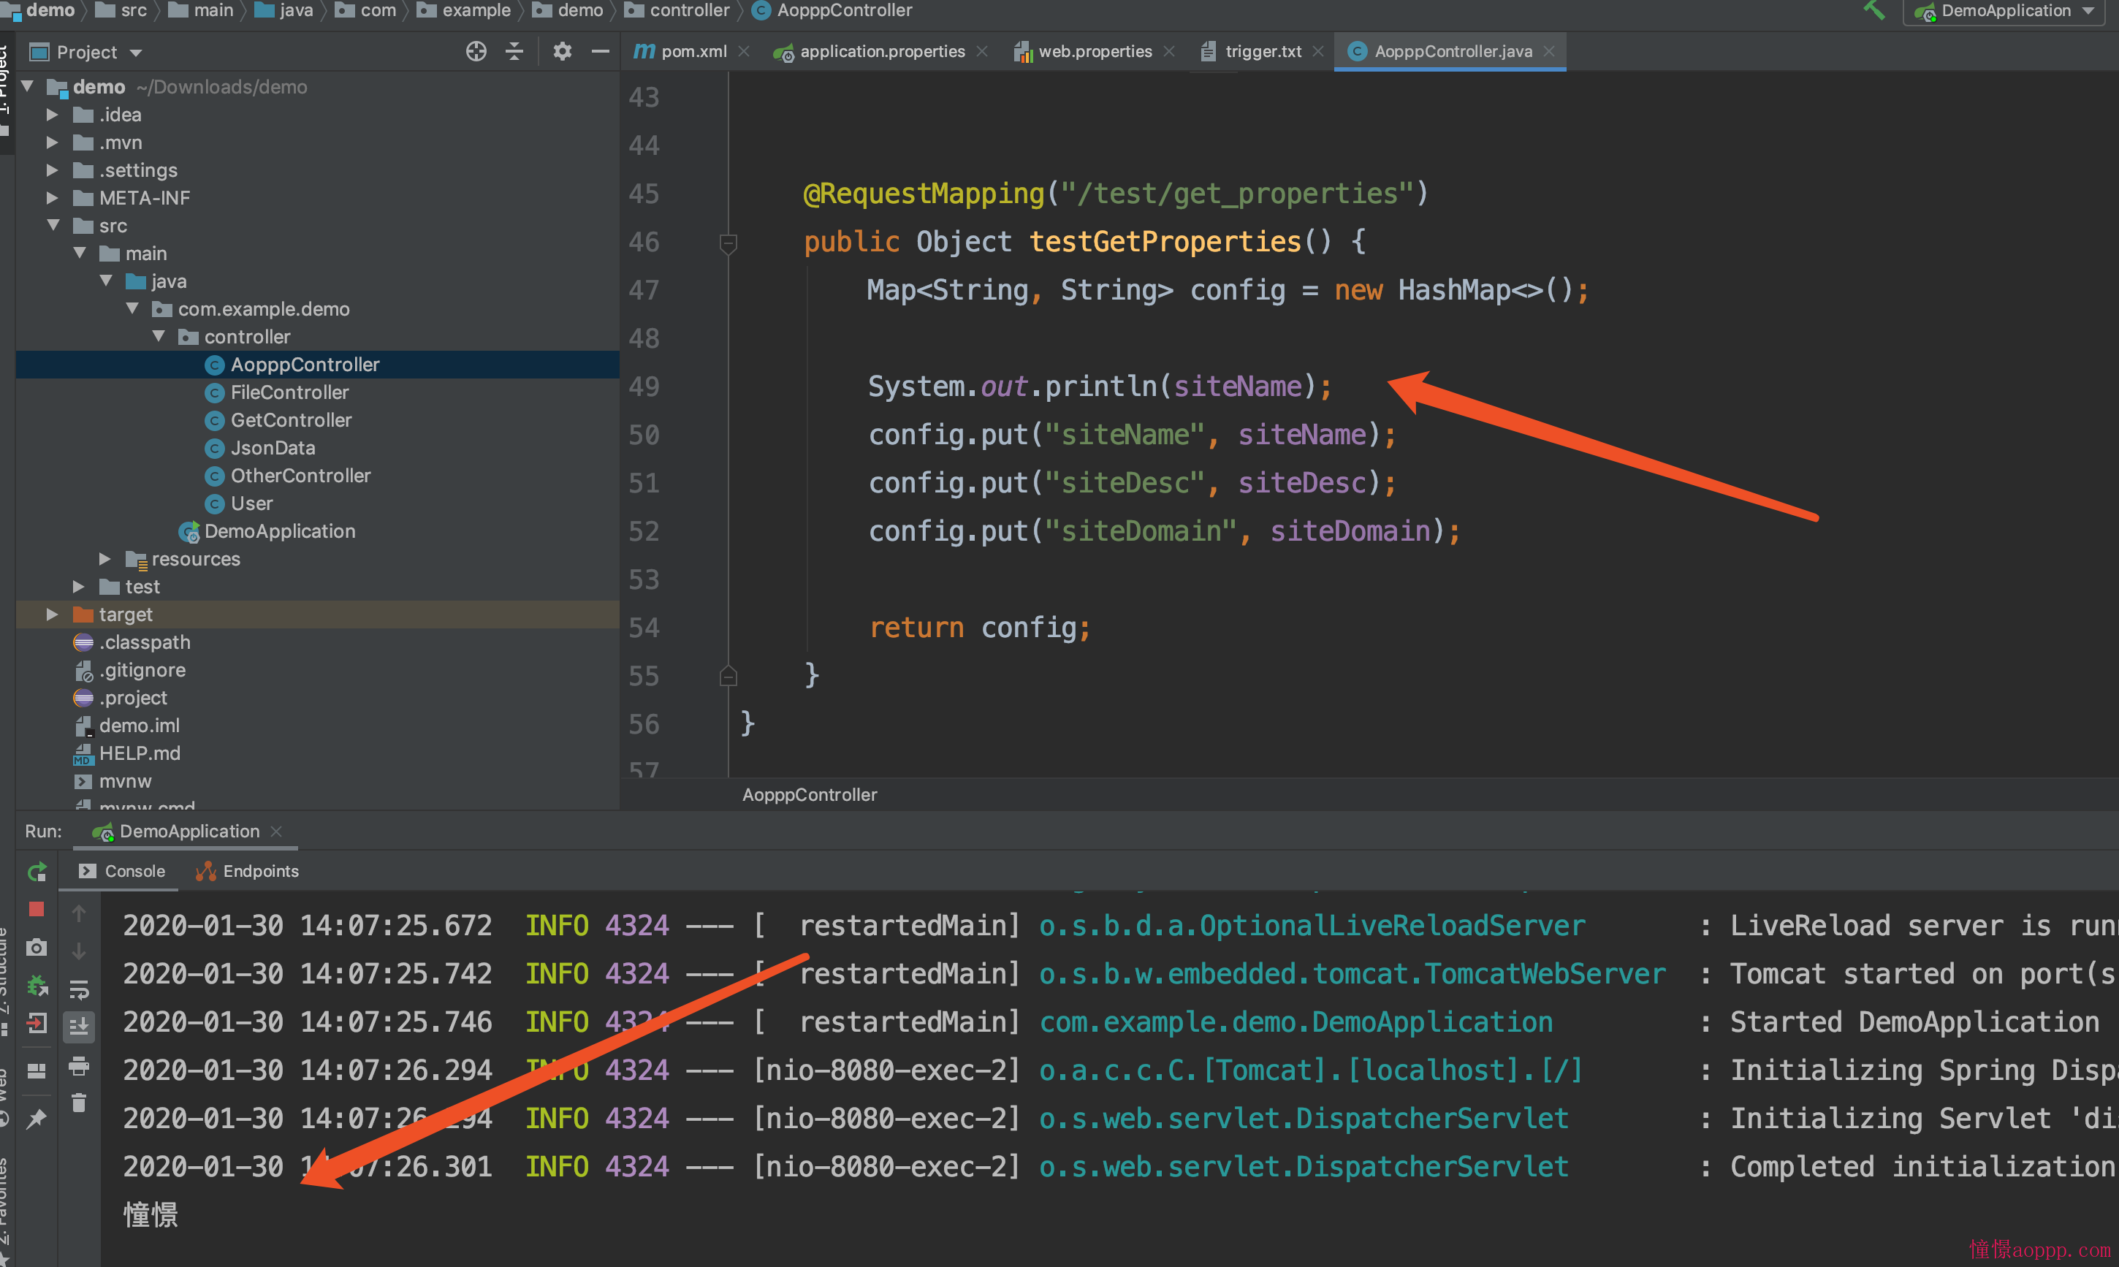Close the AopppController.java tab
Viewport: 2119px width, 1267px height.
pos(1549,51)
